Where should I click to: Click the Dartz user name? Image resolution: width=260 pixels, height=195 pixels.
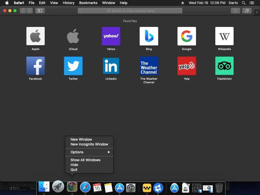coord(233,3)
